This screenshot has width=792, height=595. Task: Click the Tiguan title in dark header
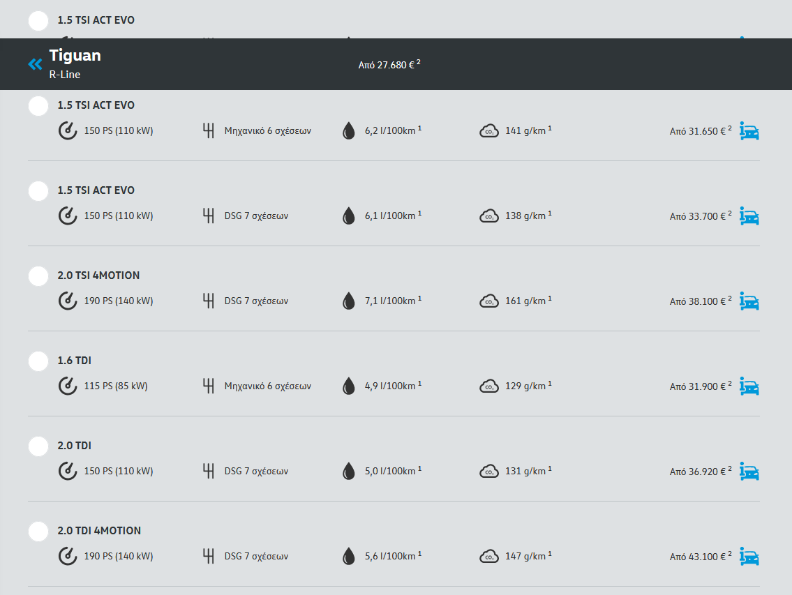[75, 55]
